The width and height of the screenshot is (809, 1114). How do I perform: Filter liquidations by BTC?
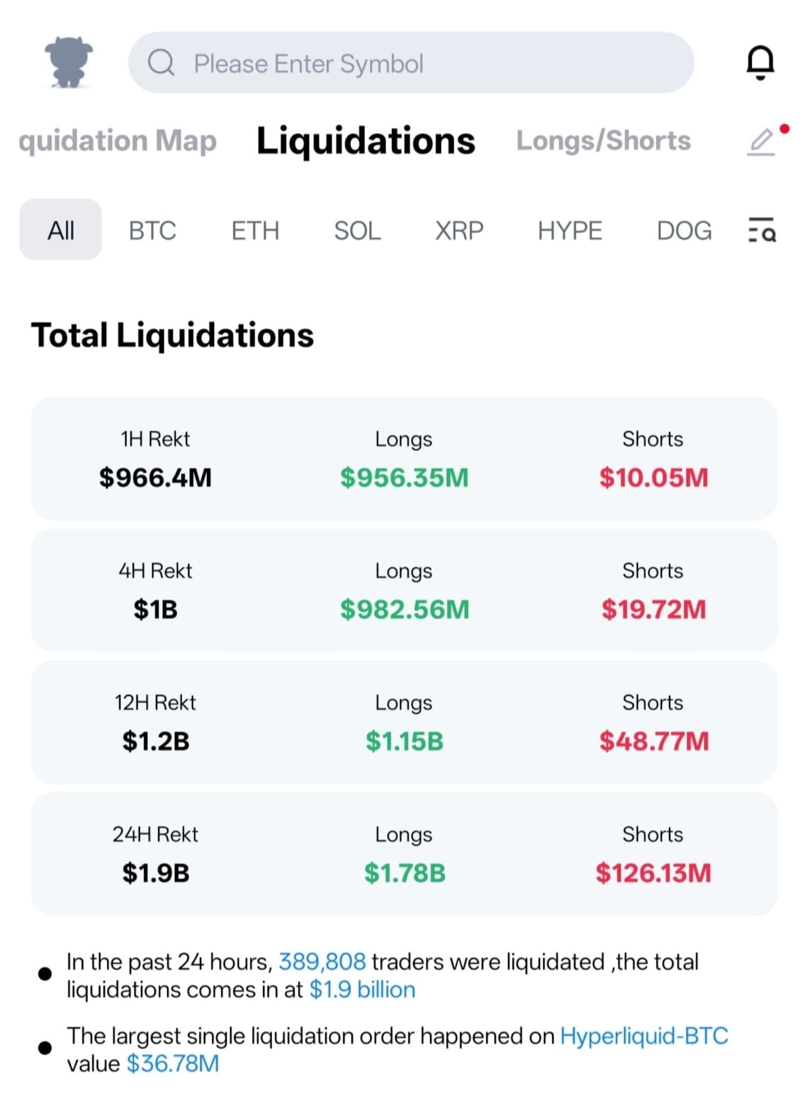pyautogui.click(x=152, y=231)
